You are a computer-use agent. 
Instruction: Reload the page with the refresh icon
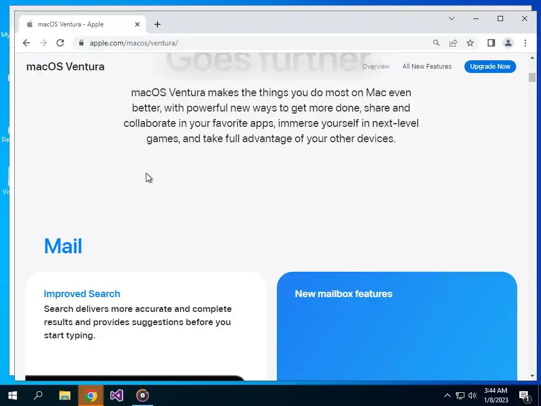pyautogui.click(x=60, y=43)
